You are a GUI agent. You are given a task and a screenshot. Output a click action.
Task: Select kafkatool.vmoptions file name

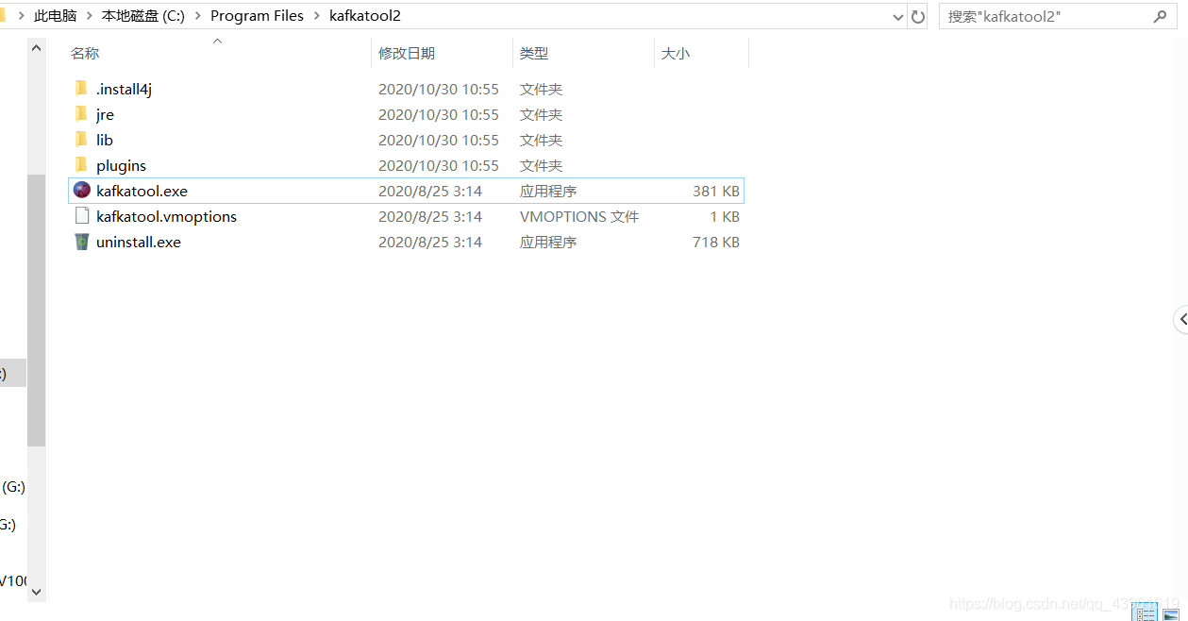[166, 216]
